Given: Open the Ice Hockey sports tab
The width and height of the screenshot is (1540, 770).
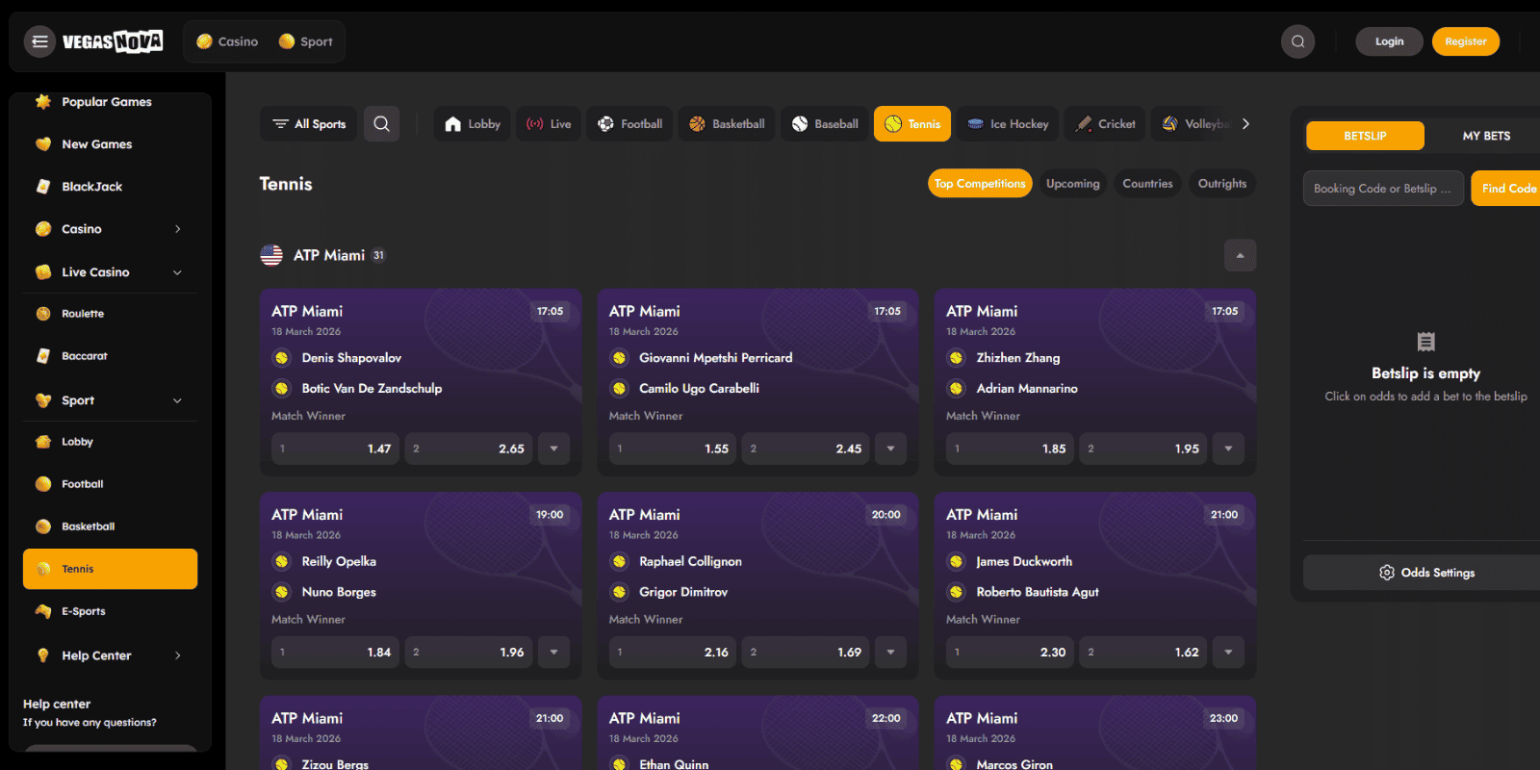Looking at the screenshot, I should coord(1008,124).
